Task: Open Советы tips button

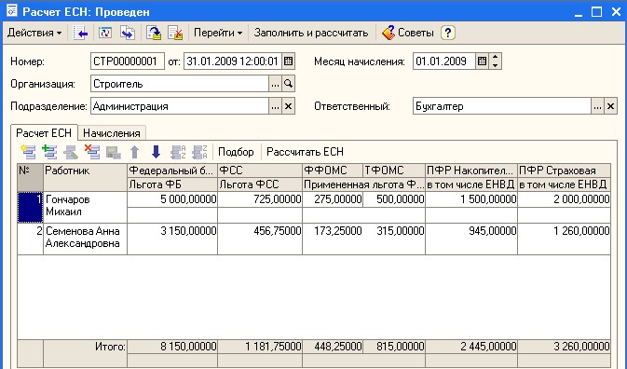Action: tap(408, 33)
